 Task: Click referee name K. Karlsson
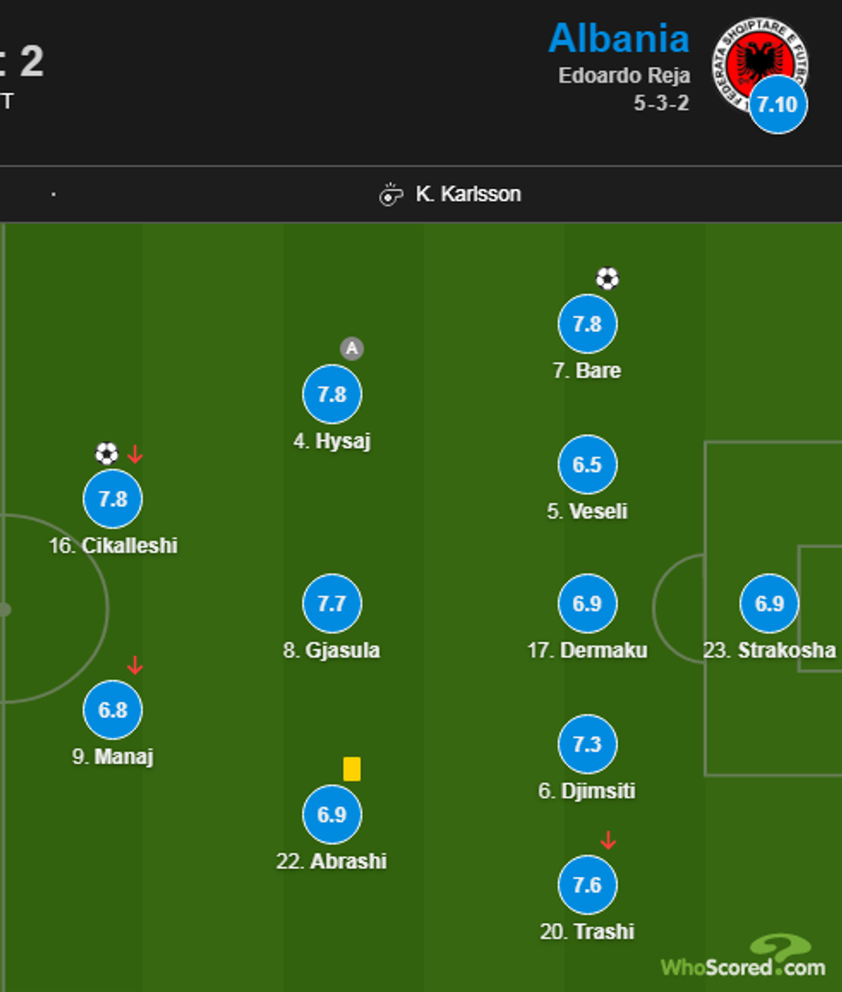point(468,194)
